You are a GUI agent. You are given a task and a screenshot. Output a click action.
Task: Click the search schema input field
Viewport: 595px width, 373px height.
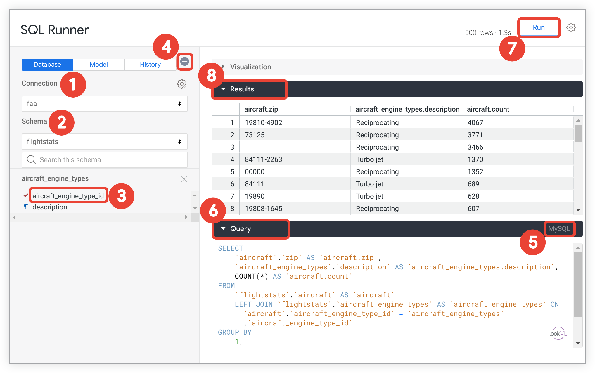(x=104, y=159)
